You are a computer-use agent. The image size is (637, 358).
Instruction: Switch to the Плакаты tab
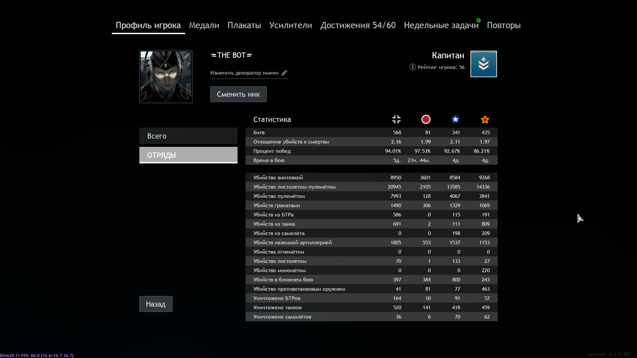(x=244, y=26)
